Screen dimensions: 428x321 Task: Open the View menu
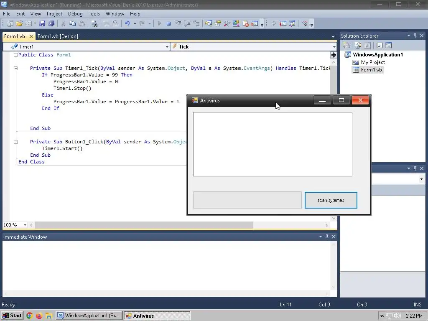[36, 14]
